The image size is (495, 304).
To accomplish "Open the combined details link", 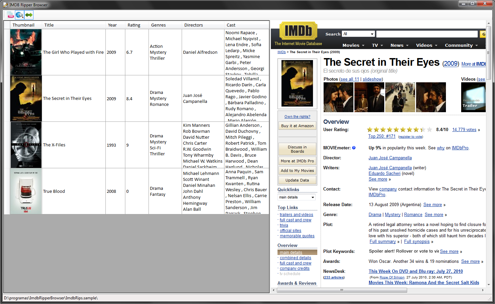I will (x=295, y=258).
